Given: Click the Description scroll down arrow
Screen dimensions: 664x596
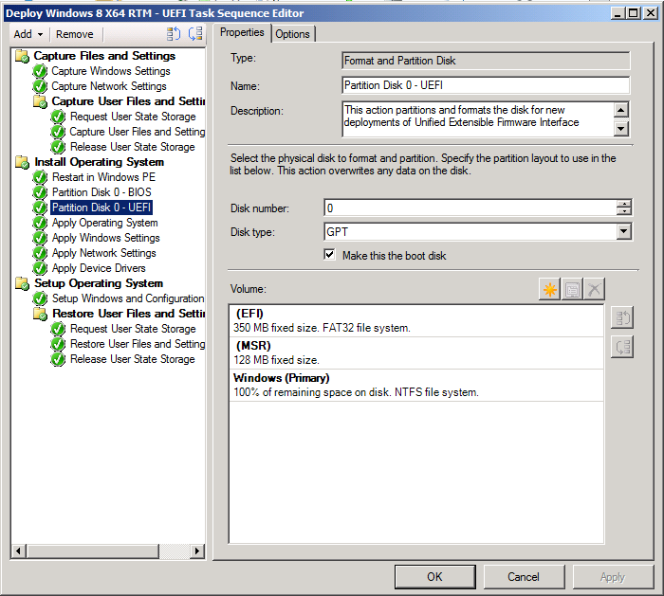Looking at the screenshot, I should click(620, 128).
